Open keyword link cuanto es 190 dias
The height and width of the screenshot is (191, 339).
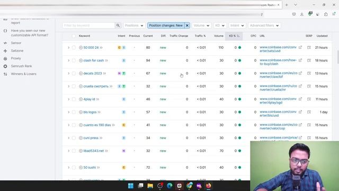[97, 125]
